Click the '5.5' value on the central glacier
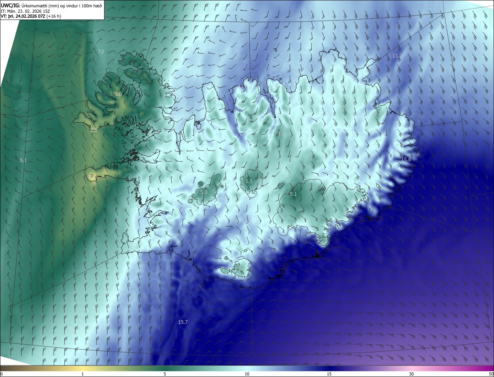 [249, 181]
